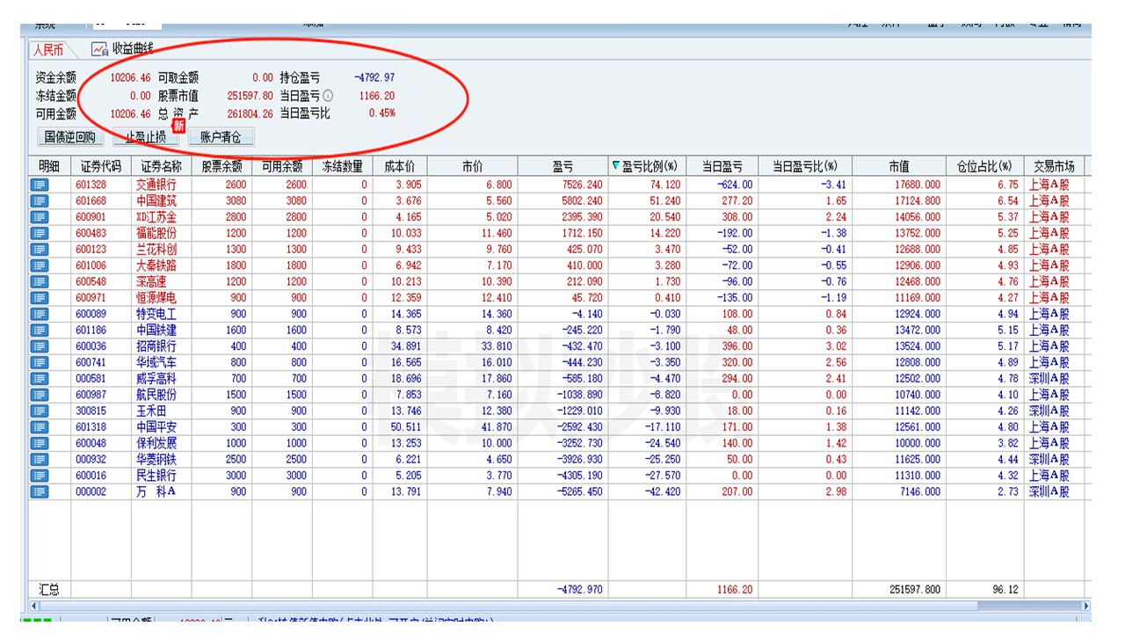Screen dimensions: 1125x633
Task: Click the horizontal scrollbar left arrow
Action: 35,606
